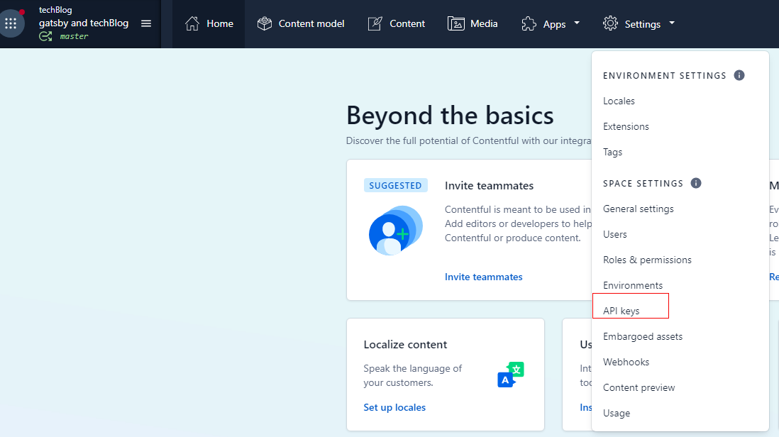Click the Invite teammates user illustration
This screenshot has width=779, height=437.
tap(395, 231)
